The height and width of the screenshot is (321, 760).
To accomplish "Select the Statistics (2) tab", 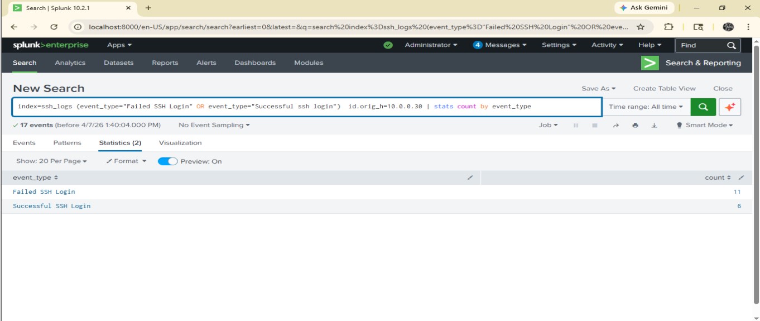I will (120, 143).
